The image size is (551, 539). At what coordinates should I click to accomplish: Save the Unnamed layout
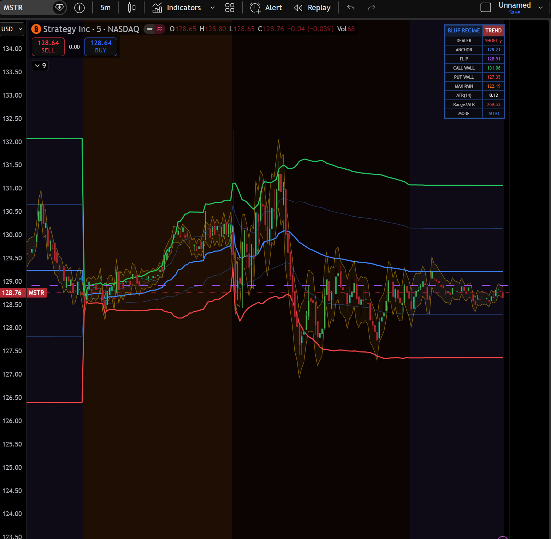click(x=515, y=12)
